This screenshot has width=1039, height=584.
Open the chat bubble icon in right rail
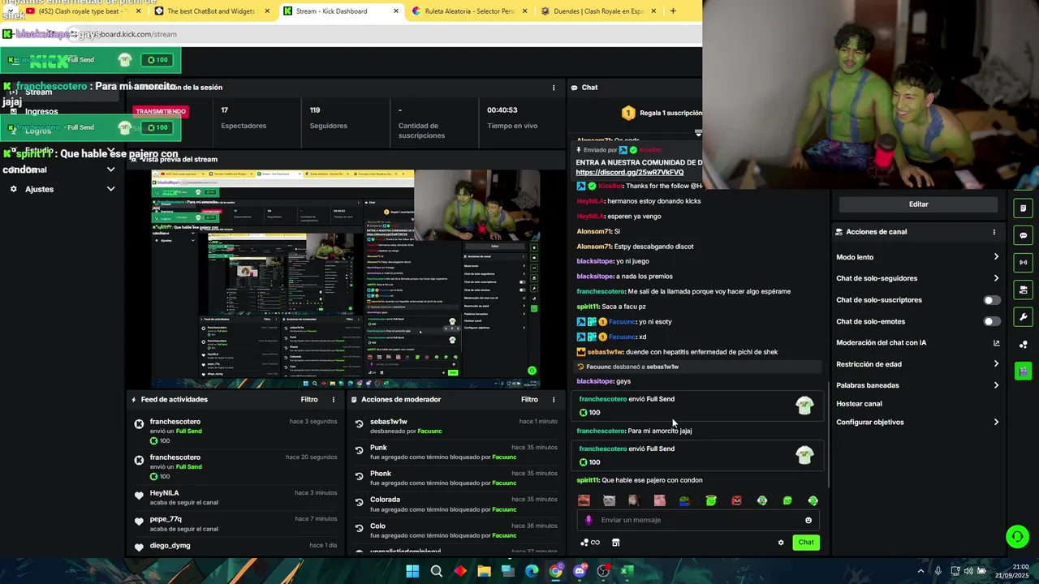pos(1023,235)
